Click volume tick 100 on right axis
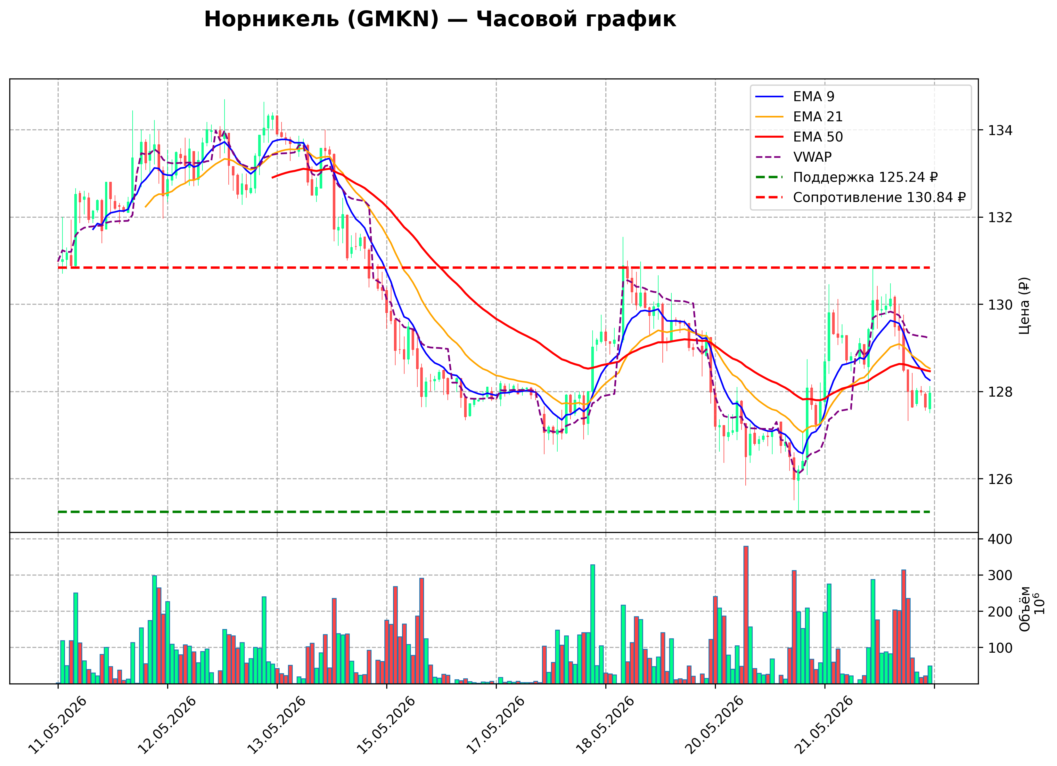This screenshot has height=766, width=1057. click(1001, 648)
